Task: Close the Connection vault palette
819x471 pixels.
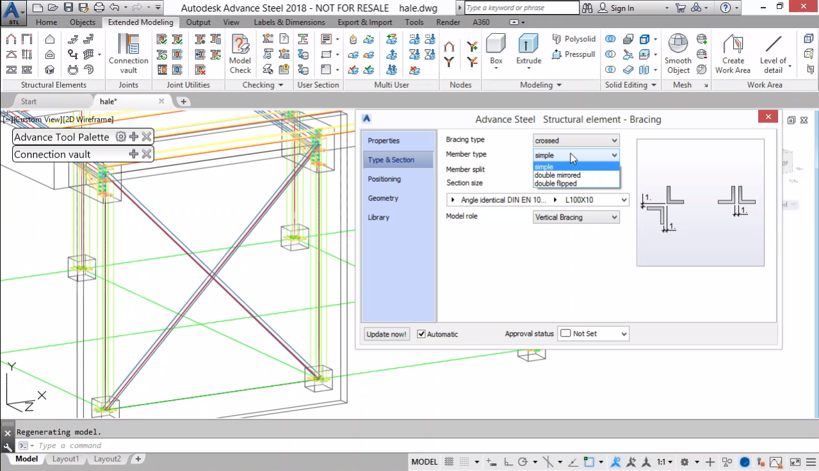Action: click(x=147, y=154)
